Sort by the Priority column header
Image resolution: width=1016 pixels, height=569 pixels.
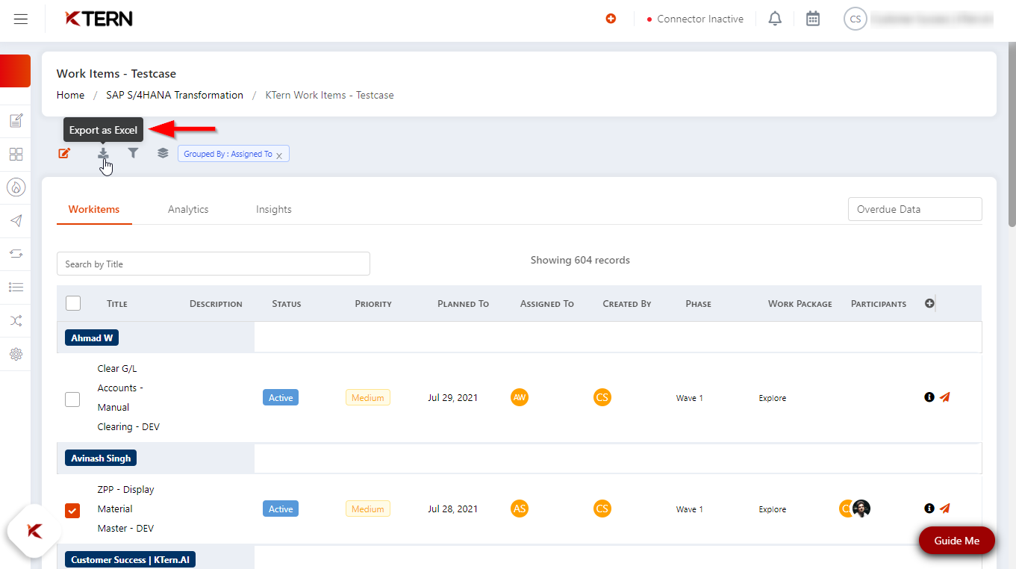coord(373,304)
